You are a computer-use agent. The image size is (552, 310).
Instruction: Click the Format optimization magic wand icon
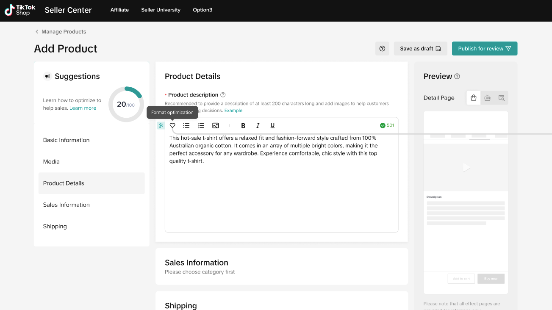(x=161, y=125)
